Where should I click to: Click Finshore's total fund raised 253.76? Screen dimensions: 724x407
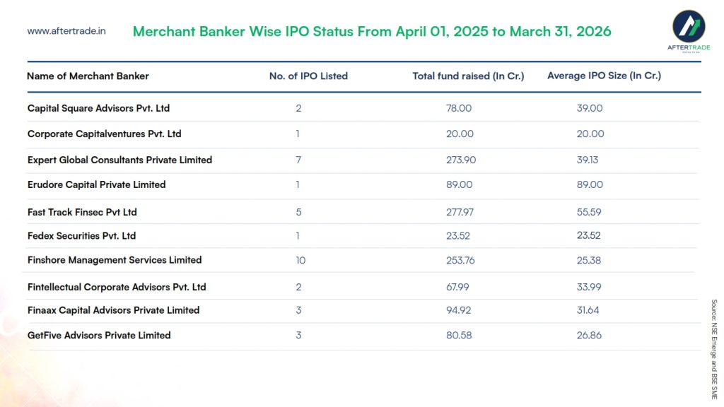point(460,261)
